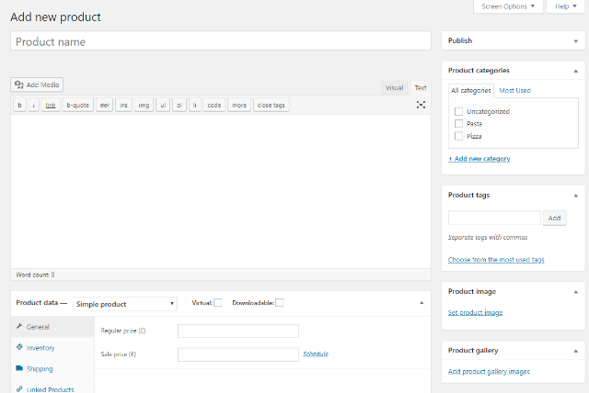Click the del toolbar button

[104, 106]
